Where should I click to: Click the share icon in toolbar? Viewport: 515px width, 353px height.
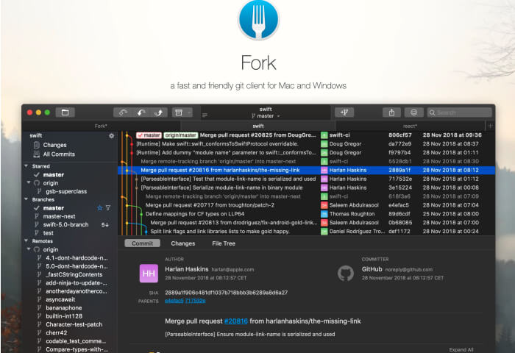click(391, 113)
